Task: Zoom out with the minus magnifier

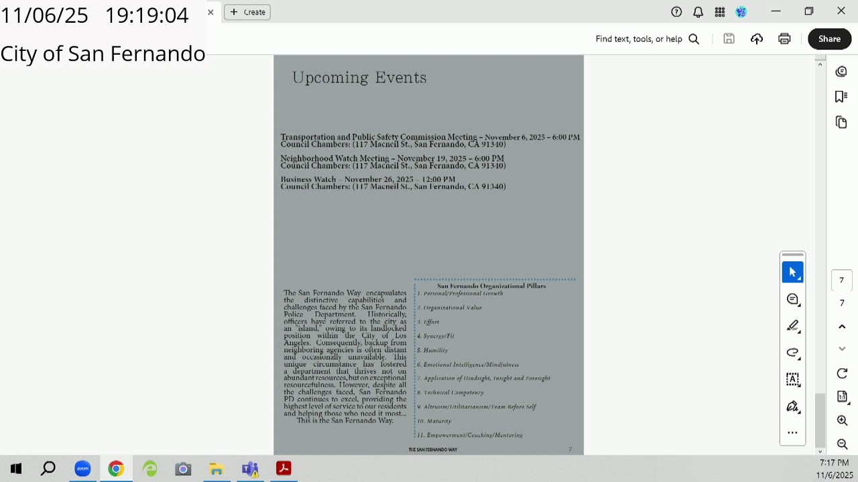Action: tap(842, 444)
